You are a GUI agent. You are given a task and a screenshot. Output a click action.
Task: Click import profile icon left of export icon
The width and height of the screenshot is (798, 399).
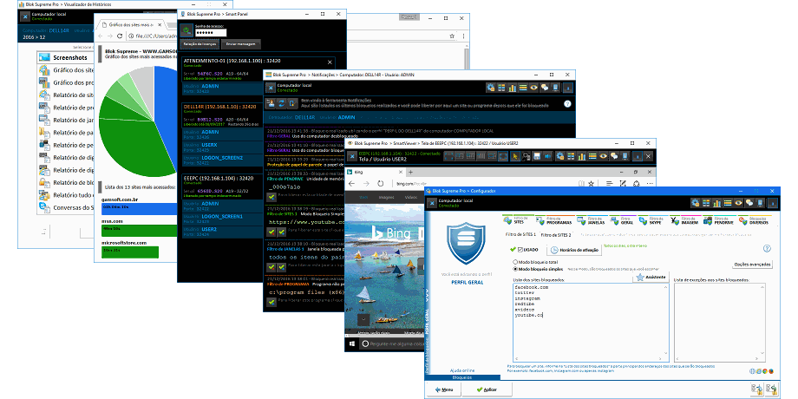756,389
